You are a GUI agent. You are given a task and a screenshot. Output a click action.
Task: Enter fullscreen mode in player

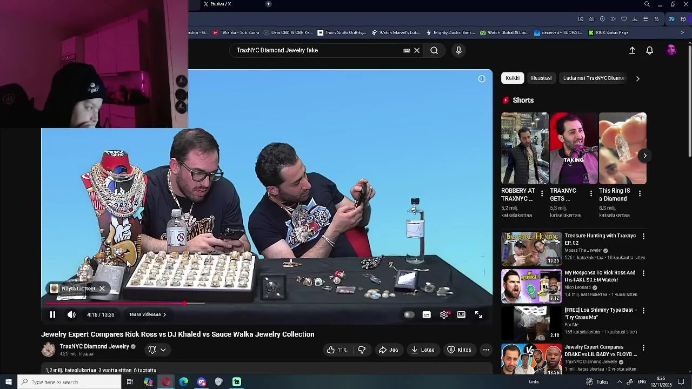tap(478, 314)
